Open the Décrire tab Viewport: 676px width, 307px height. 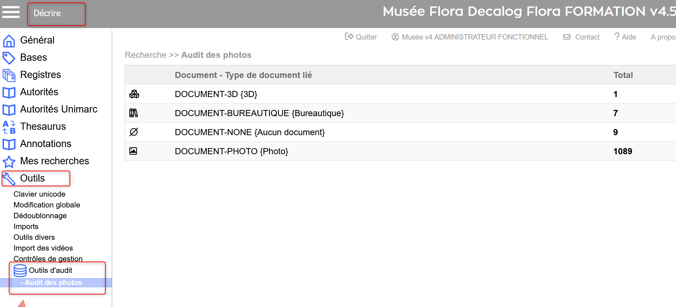click(47, 13)
